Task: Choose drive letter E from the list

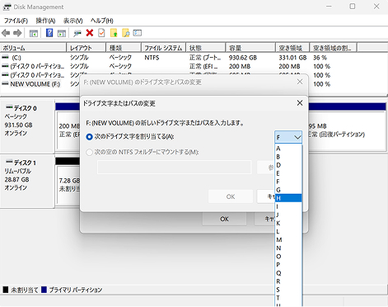Action: (x=288, y=173)
